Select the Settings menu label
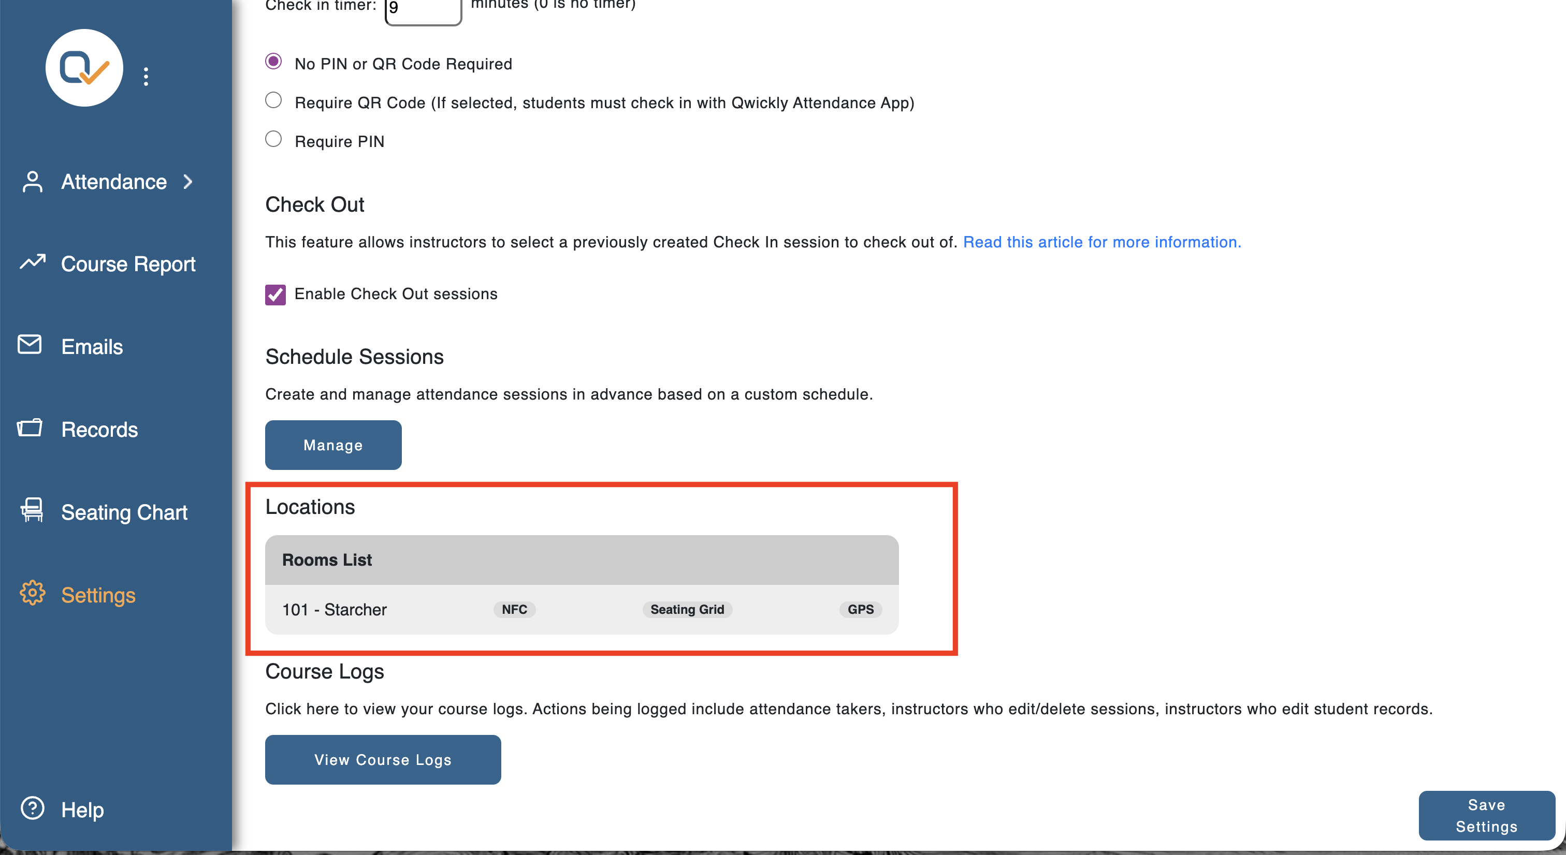Screen dimensions: 1566x855 click(x=98, y=596)
